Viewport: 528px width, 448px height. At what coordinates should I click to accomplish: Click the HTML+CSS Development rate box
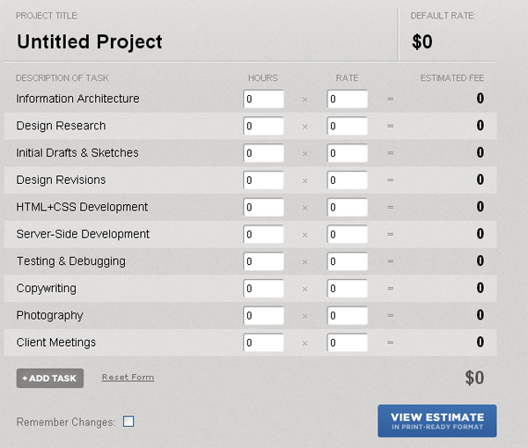347,208
